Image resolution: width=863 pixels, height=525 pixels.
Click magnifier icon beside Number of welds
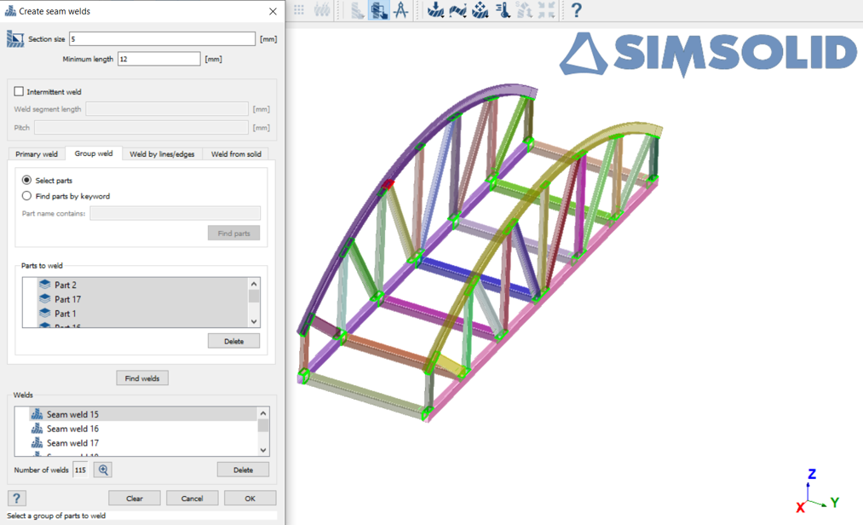[x=103, y=470]
